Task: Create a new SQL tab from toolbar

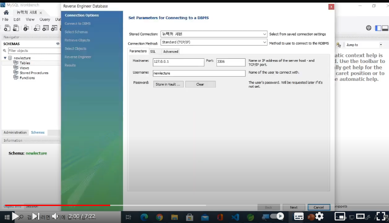Action: pyautogui.click(x=7, y=28)
